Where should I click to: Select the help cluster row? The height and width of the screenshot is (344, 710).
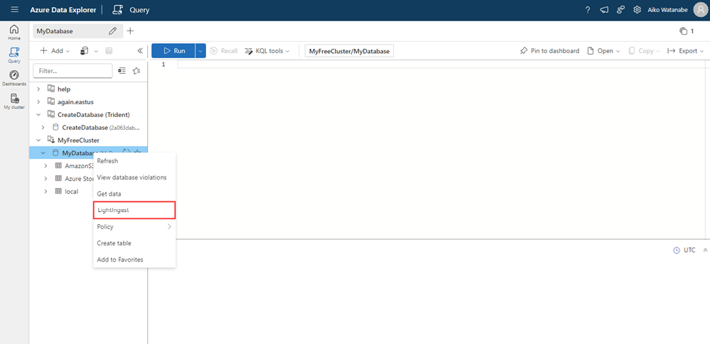[x=88, y=89]
